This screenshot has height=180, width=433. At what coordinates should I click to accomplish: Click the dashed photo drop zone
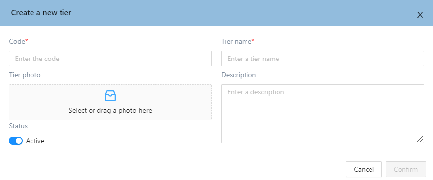110,102
